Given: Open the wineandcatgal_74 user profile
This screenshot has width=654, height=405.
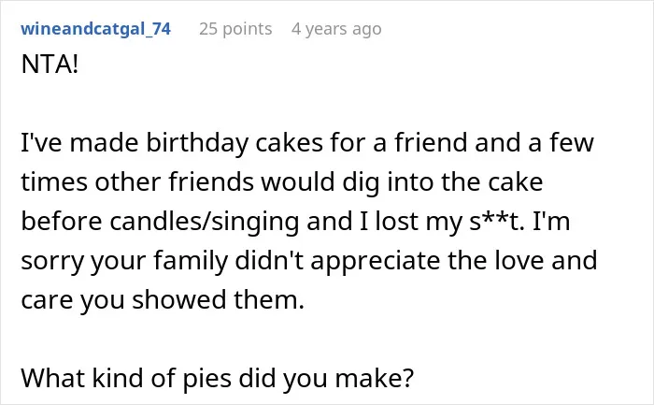Looking at the screenshot, I should point(95,29).
